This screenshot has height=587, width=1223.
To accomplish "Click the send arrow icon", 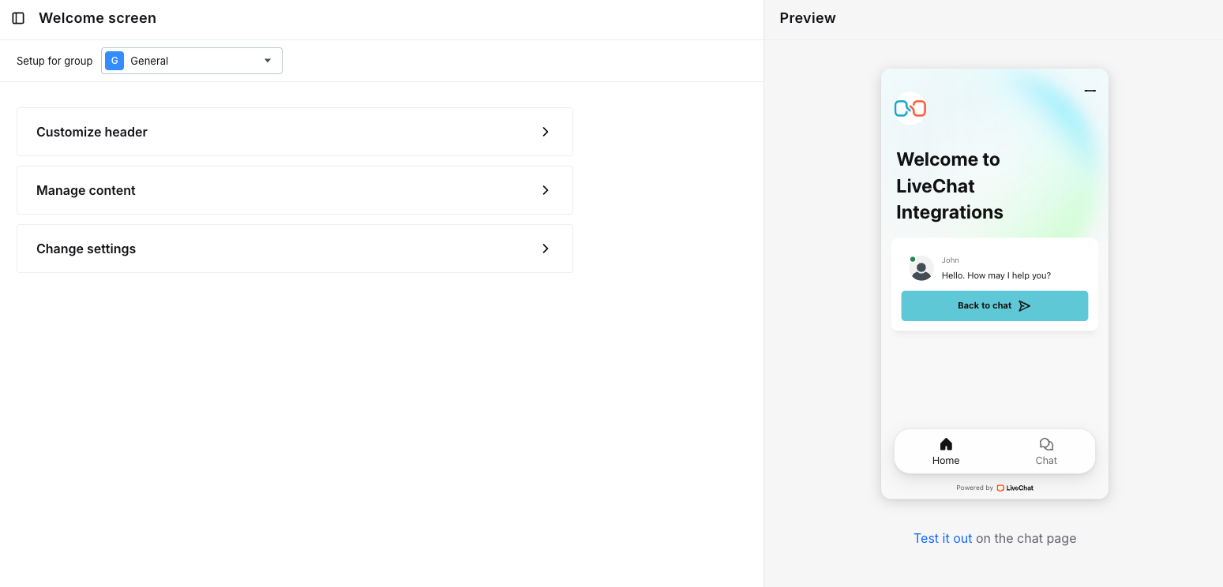I will pyautogui.click(x=1024, y=306).
